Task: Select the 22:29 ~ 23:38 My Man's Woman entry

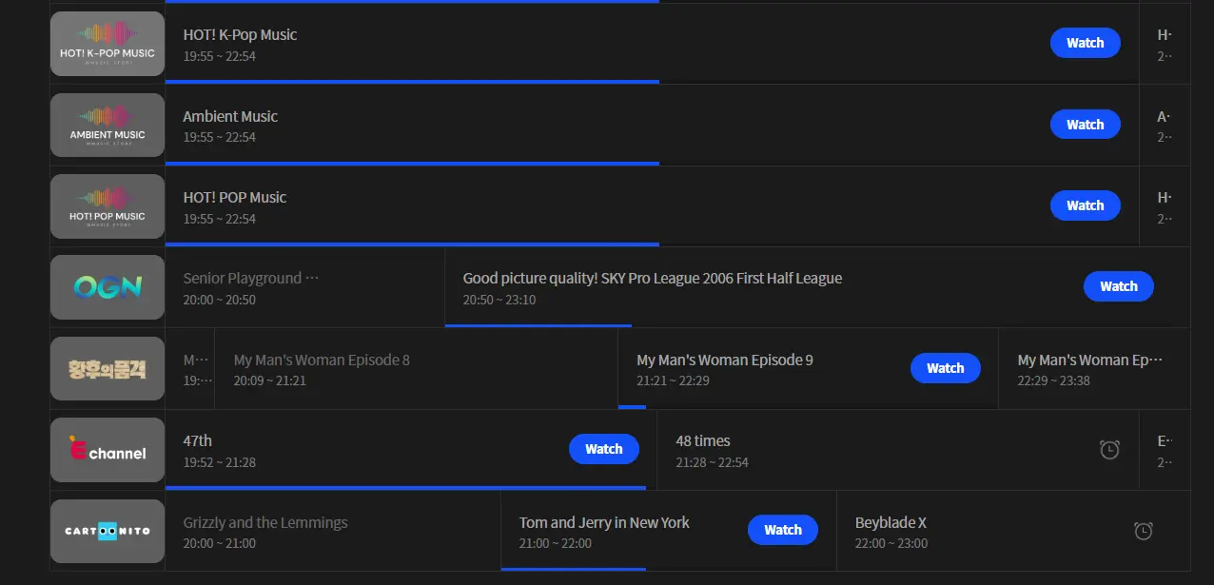Action: [1094, 369]
